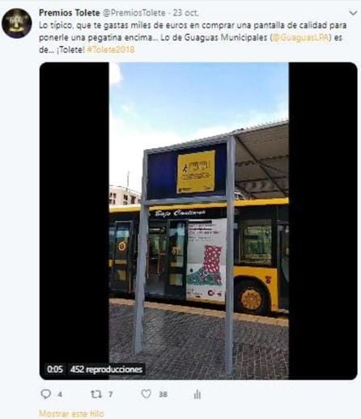Screen dimensions: 361x419
Task: Click the yellow sign in the video
Action: [x=196, y=171]
